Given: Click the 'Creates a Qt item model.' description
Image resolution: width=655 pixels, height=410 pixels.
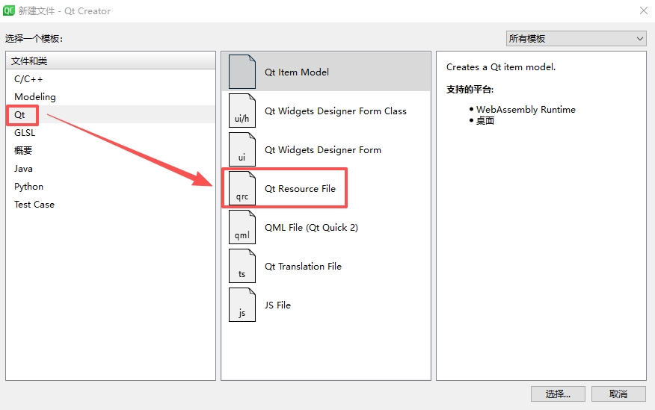Looking at the screenshot, I should click(501, 66).
